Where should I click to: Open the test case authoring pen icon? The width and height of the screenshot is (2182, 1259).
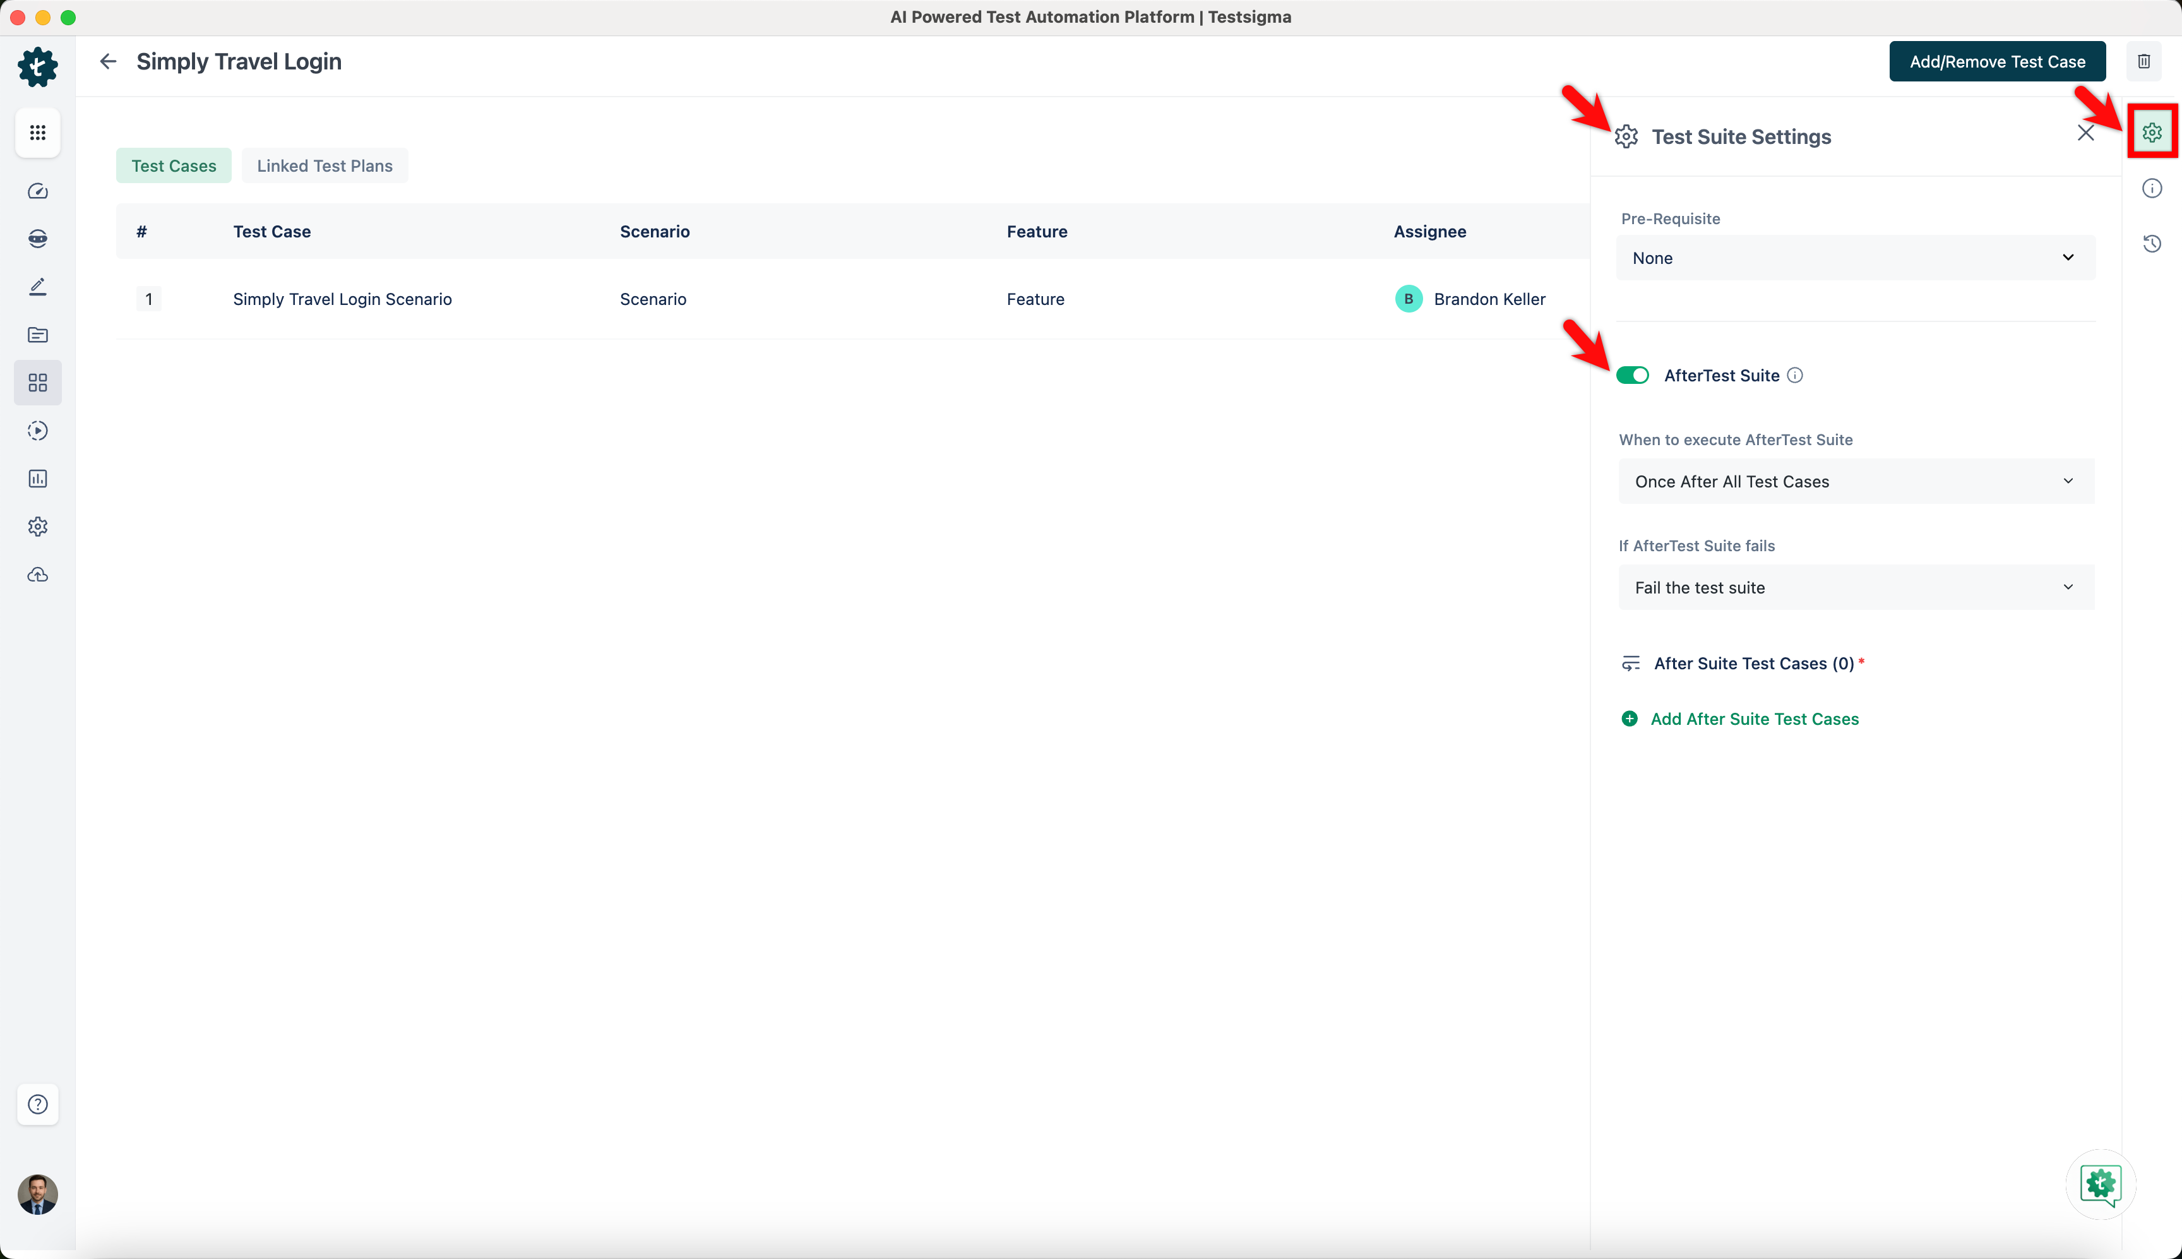tap(37, 286)
